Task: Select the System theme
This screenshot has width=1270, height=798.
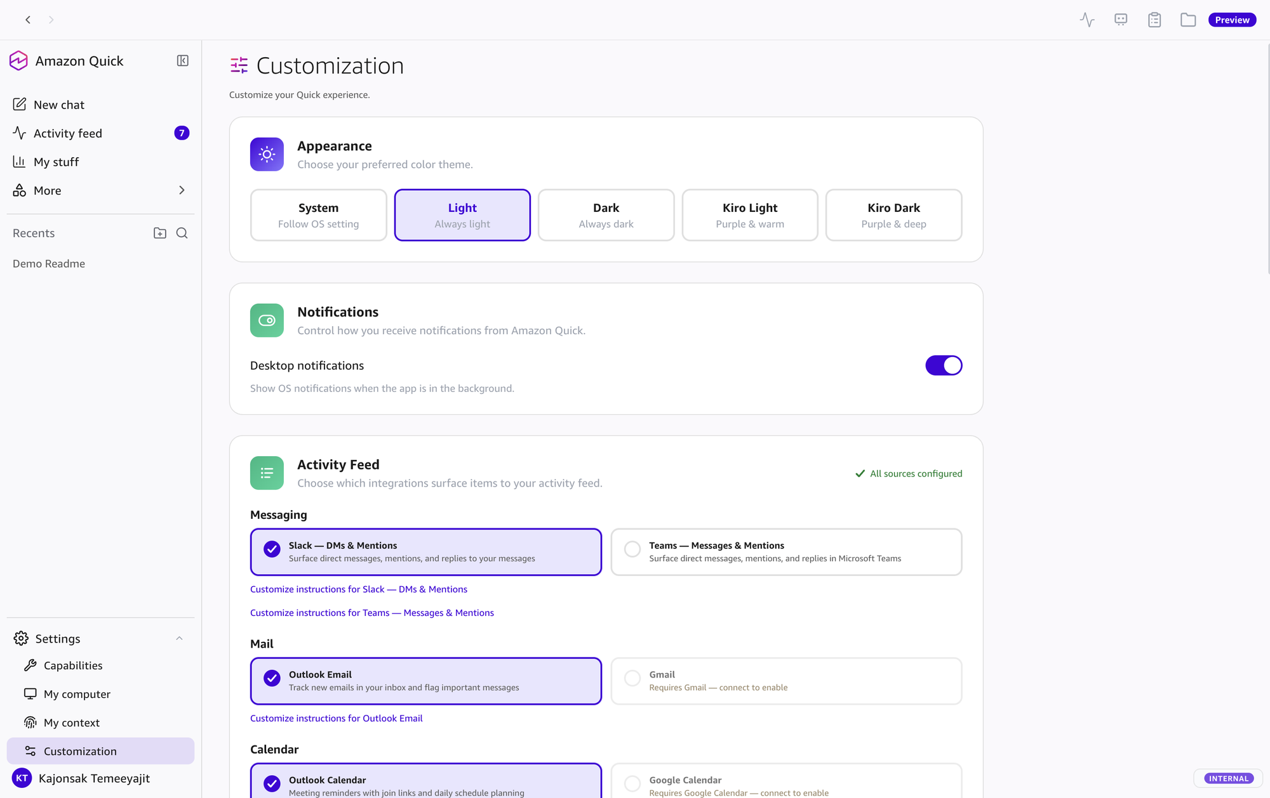Action: coord(319,215)
